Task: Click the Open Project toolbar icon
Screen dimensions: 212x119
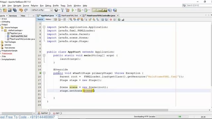Action: tap(10, 10)
